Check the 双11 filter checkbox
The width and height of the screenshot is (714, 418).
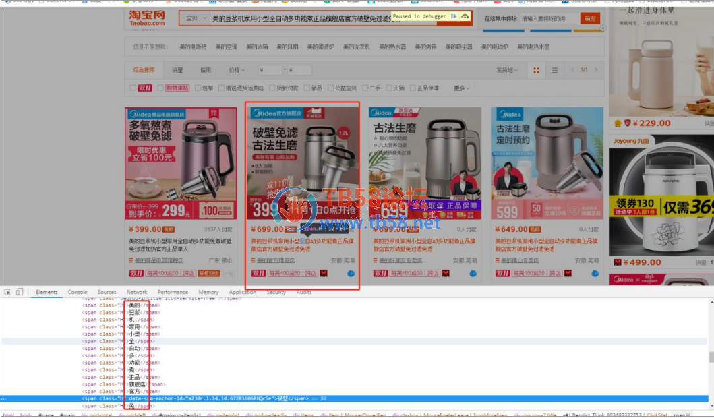pyautogui.click(x=133, y=88)
